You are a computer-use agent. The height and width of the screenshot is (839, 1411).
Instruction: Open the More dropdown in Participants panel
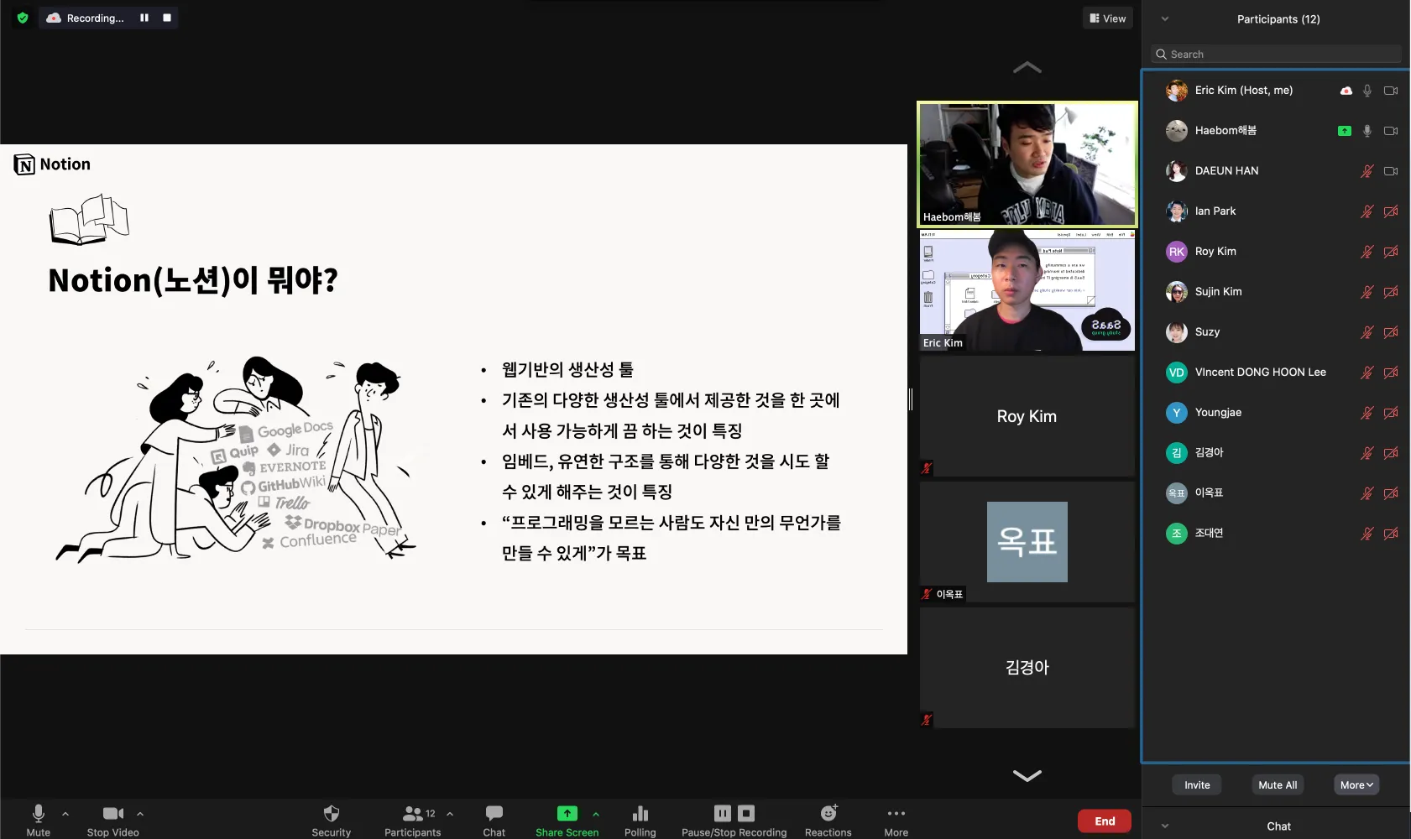pyautogui.click(x=1356, y=785)
